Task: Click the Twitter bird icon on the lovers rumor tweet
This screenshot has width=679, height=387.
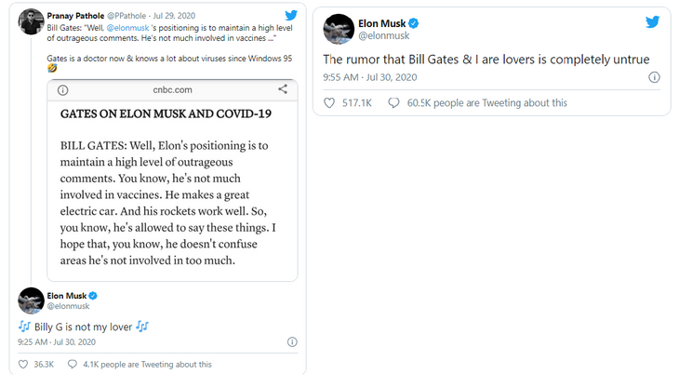Action: (650, 23)
